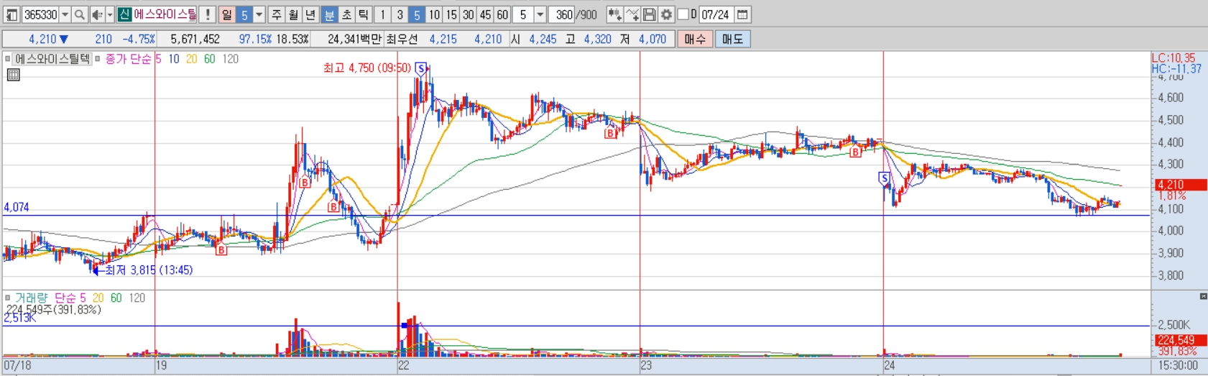Click the small square before 에스와이스틸텍 label
1208x376 pixels.
click(x=7, y=59)
